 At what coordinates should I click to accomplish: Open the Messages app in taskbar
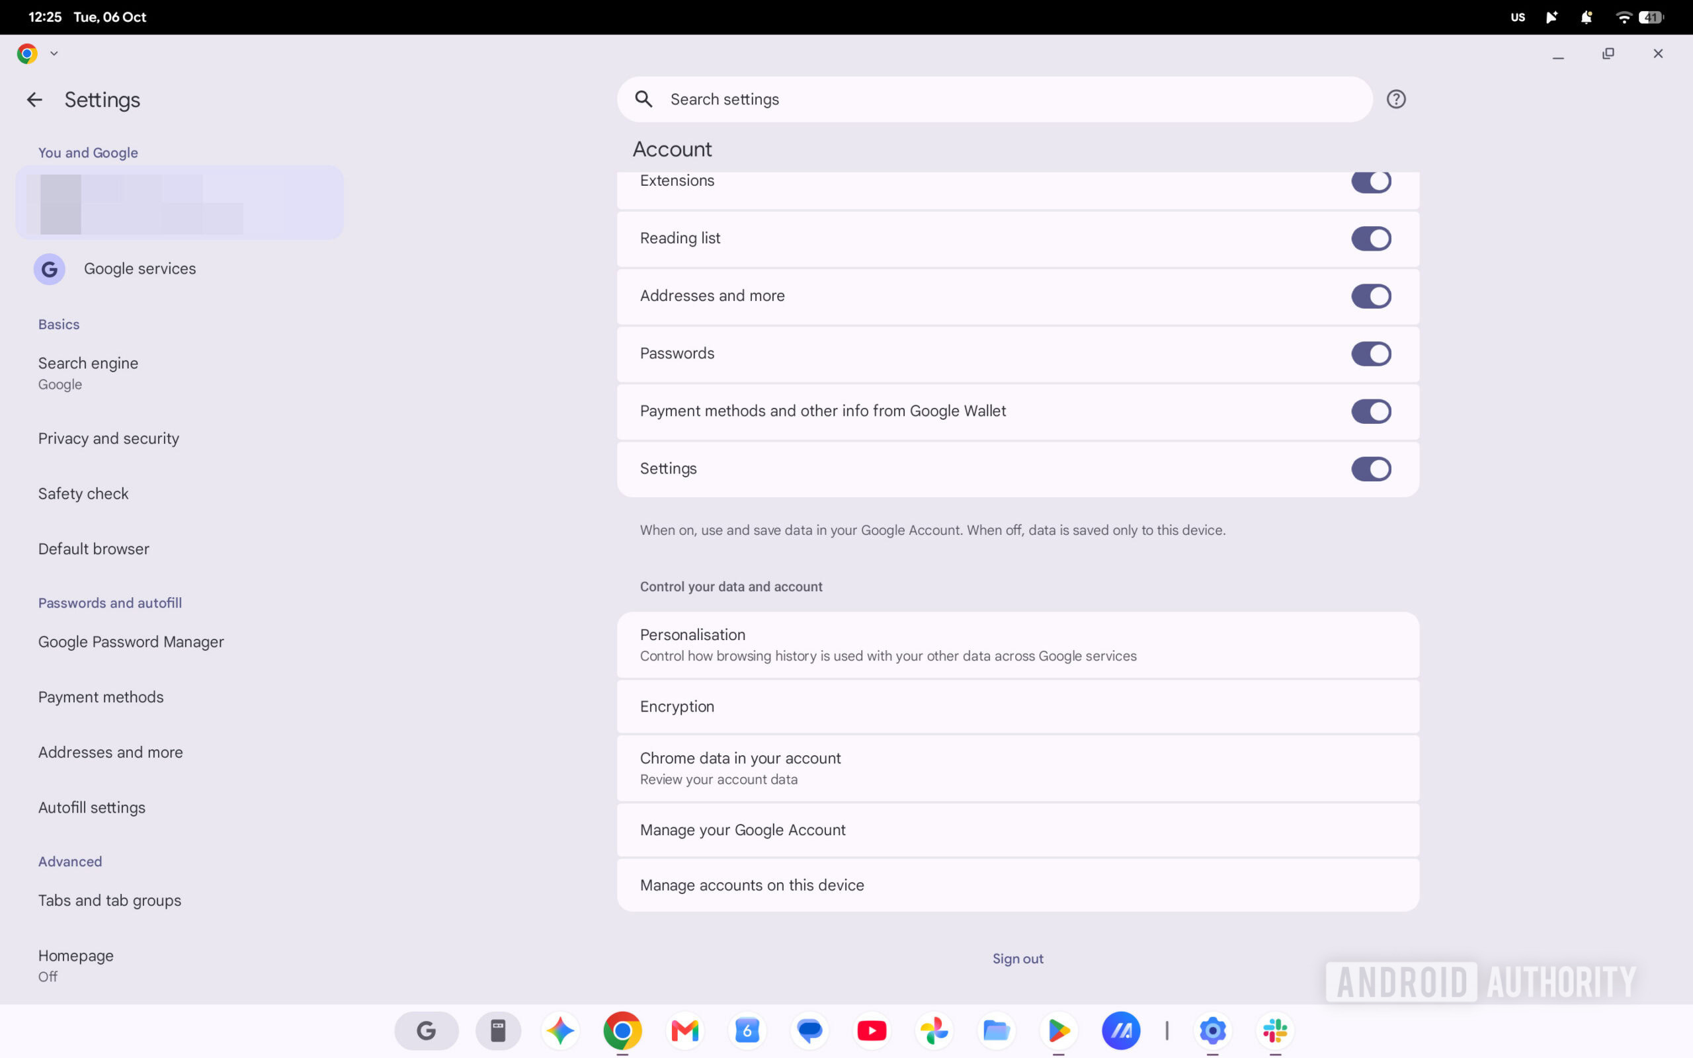coord(809,1030)
